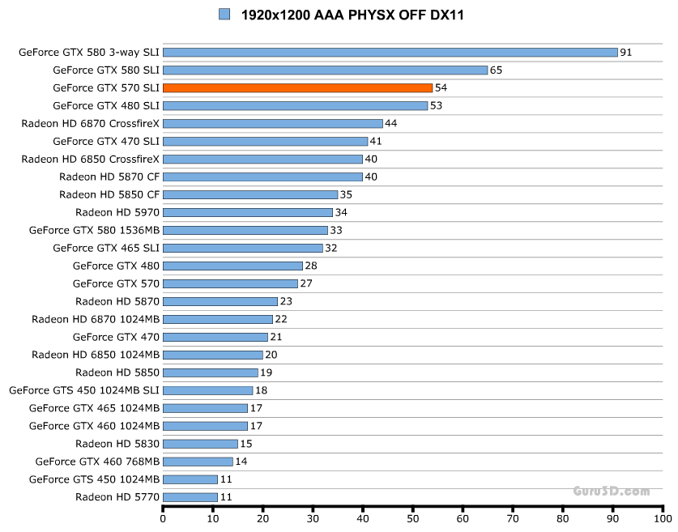Click the value 91 data label
Image resolution: width=678 pixels, height=532 pixels.
[x=625, y=52]
